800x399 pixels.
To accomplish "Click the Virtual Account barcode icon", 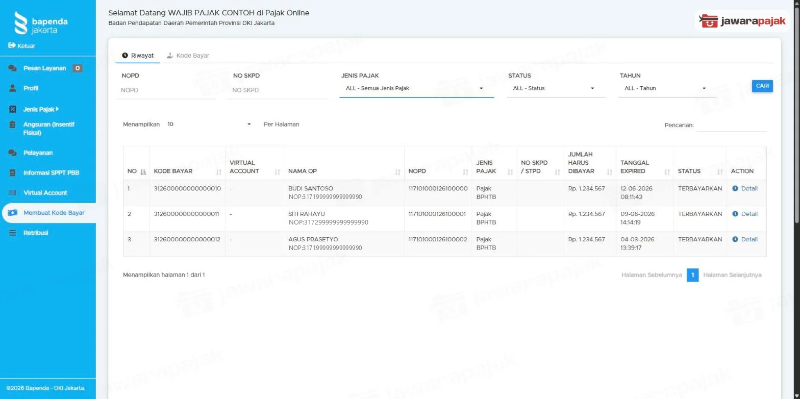I will (13, 193).
